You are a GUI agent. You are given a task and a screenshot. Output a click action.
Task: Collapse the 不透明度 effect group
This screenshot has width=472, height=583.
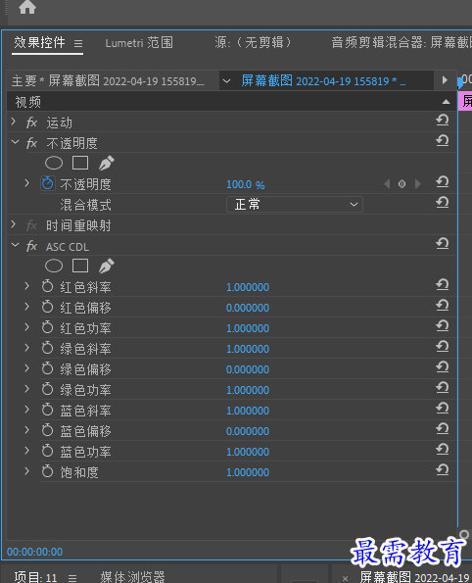[16, 142]
